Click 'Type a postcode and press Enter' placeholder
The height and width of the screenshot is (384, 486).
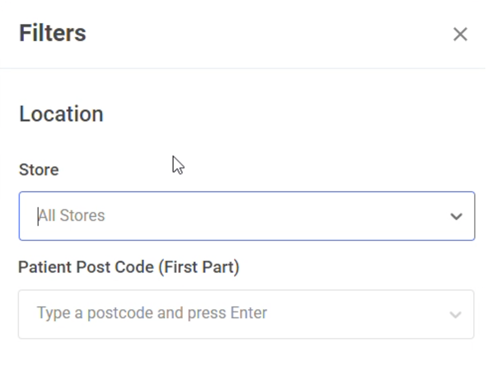(152, 313)
